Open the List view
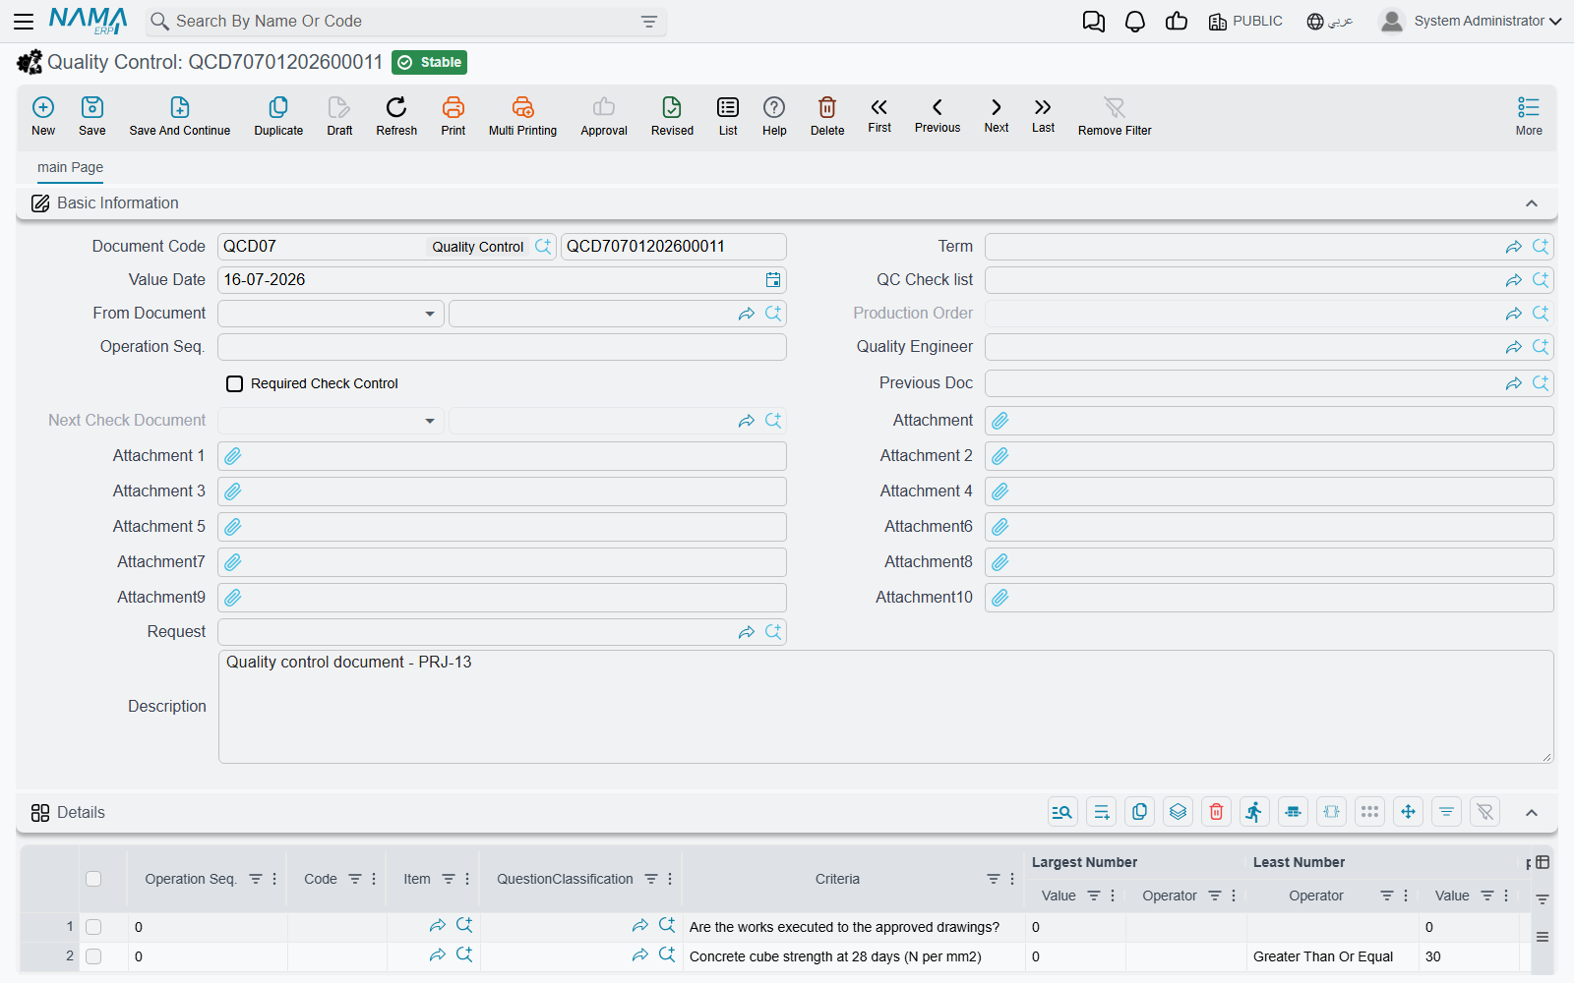 728,116
